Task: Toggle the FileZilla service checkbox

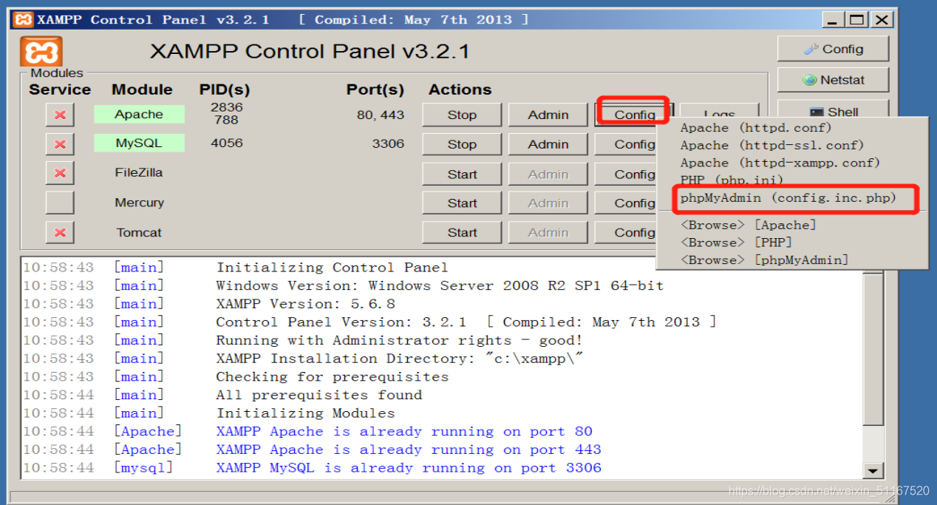Action: 60,173
